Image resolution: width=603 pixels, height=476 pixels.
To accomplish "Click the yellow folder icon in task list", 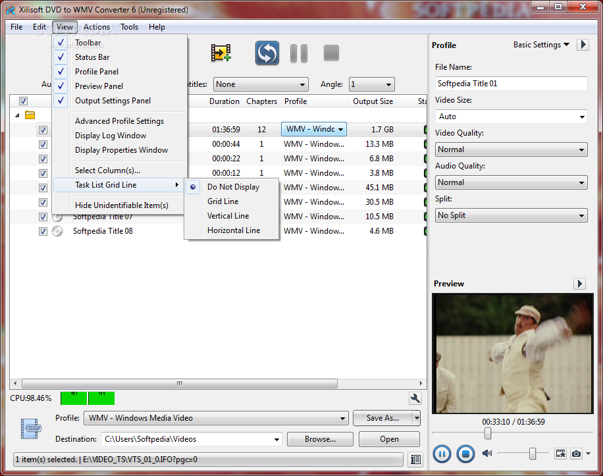I will pyautogui.click(x=30, y=115).
